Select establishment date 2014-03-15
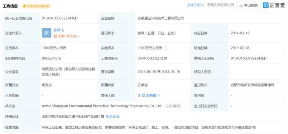This screenshot has width=288, height=134. (x=240, y=33)
